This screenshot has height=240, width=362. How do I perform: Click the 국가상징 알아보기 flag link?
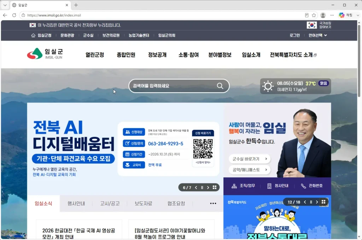319,25
